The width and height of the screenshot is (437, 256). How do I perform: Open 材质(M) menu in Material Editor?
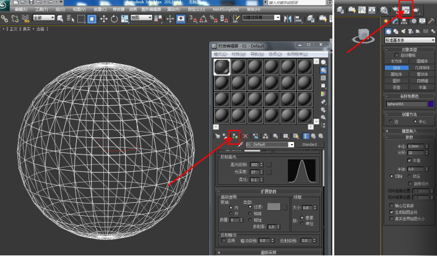click(239, 54)
